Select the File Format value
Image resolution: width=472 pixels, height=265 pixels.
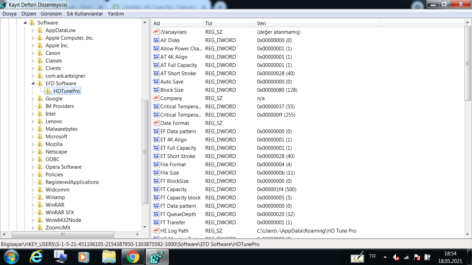[x=173, y=165]
